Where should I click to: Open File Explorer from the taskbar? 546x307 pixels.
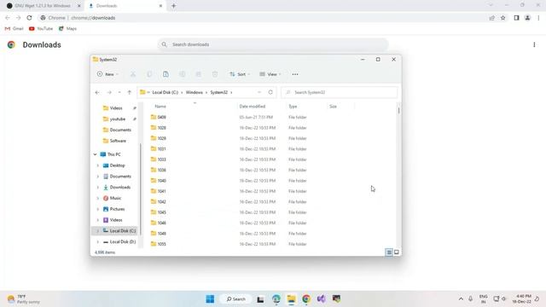point(291,298)
